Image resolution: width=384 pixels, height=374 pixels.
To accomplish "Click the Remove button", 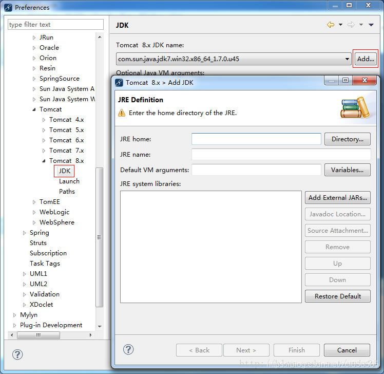I will coord(337,247).
